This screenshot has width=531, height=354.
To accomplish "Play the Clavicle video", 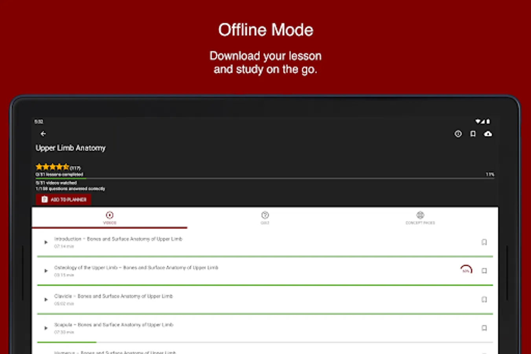I will (46, 300).
